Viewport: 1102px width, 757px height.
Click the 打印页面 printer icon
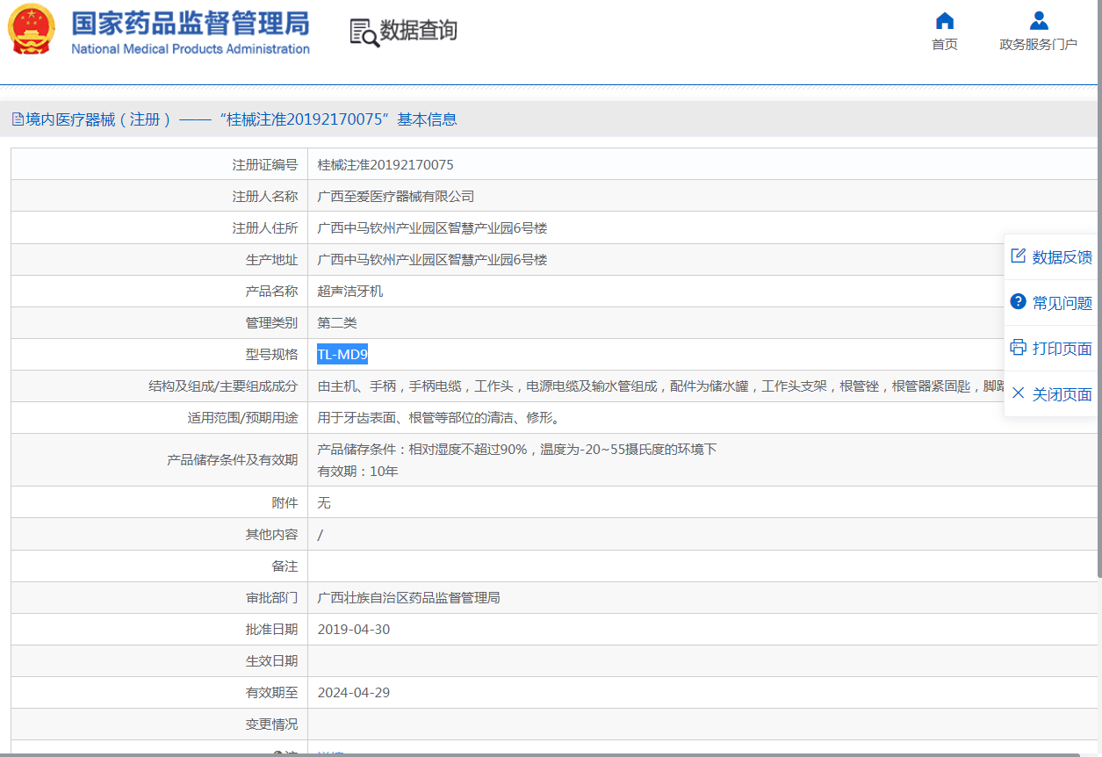[x=1019, y=348]
